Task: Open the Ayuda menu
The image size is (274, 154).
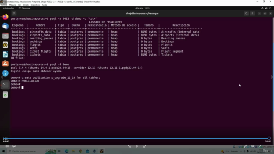Action: (x=45, y=5)
